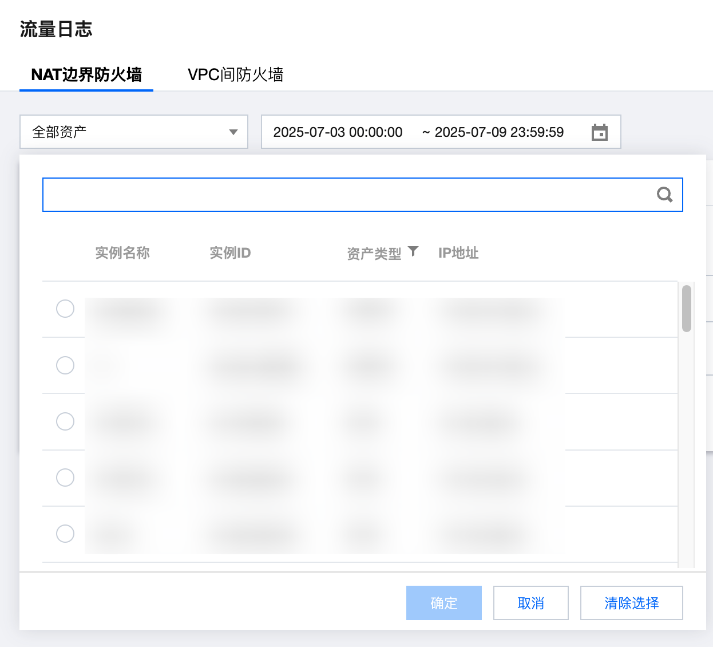The height and width of the screenshot is (647, 713).
Task: Select the third row radio button
Action: coord(65,421)
